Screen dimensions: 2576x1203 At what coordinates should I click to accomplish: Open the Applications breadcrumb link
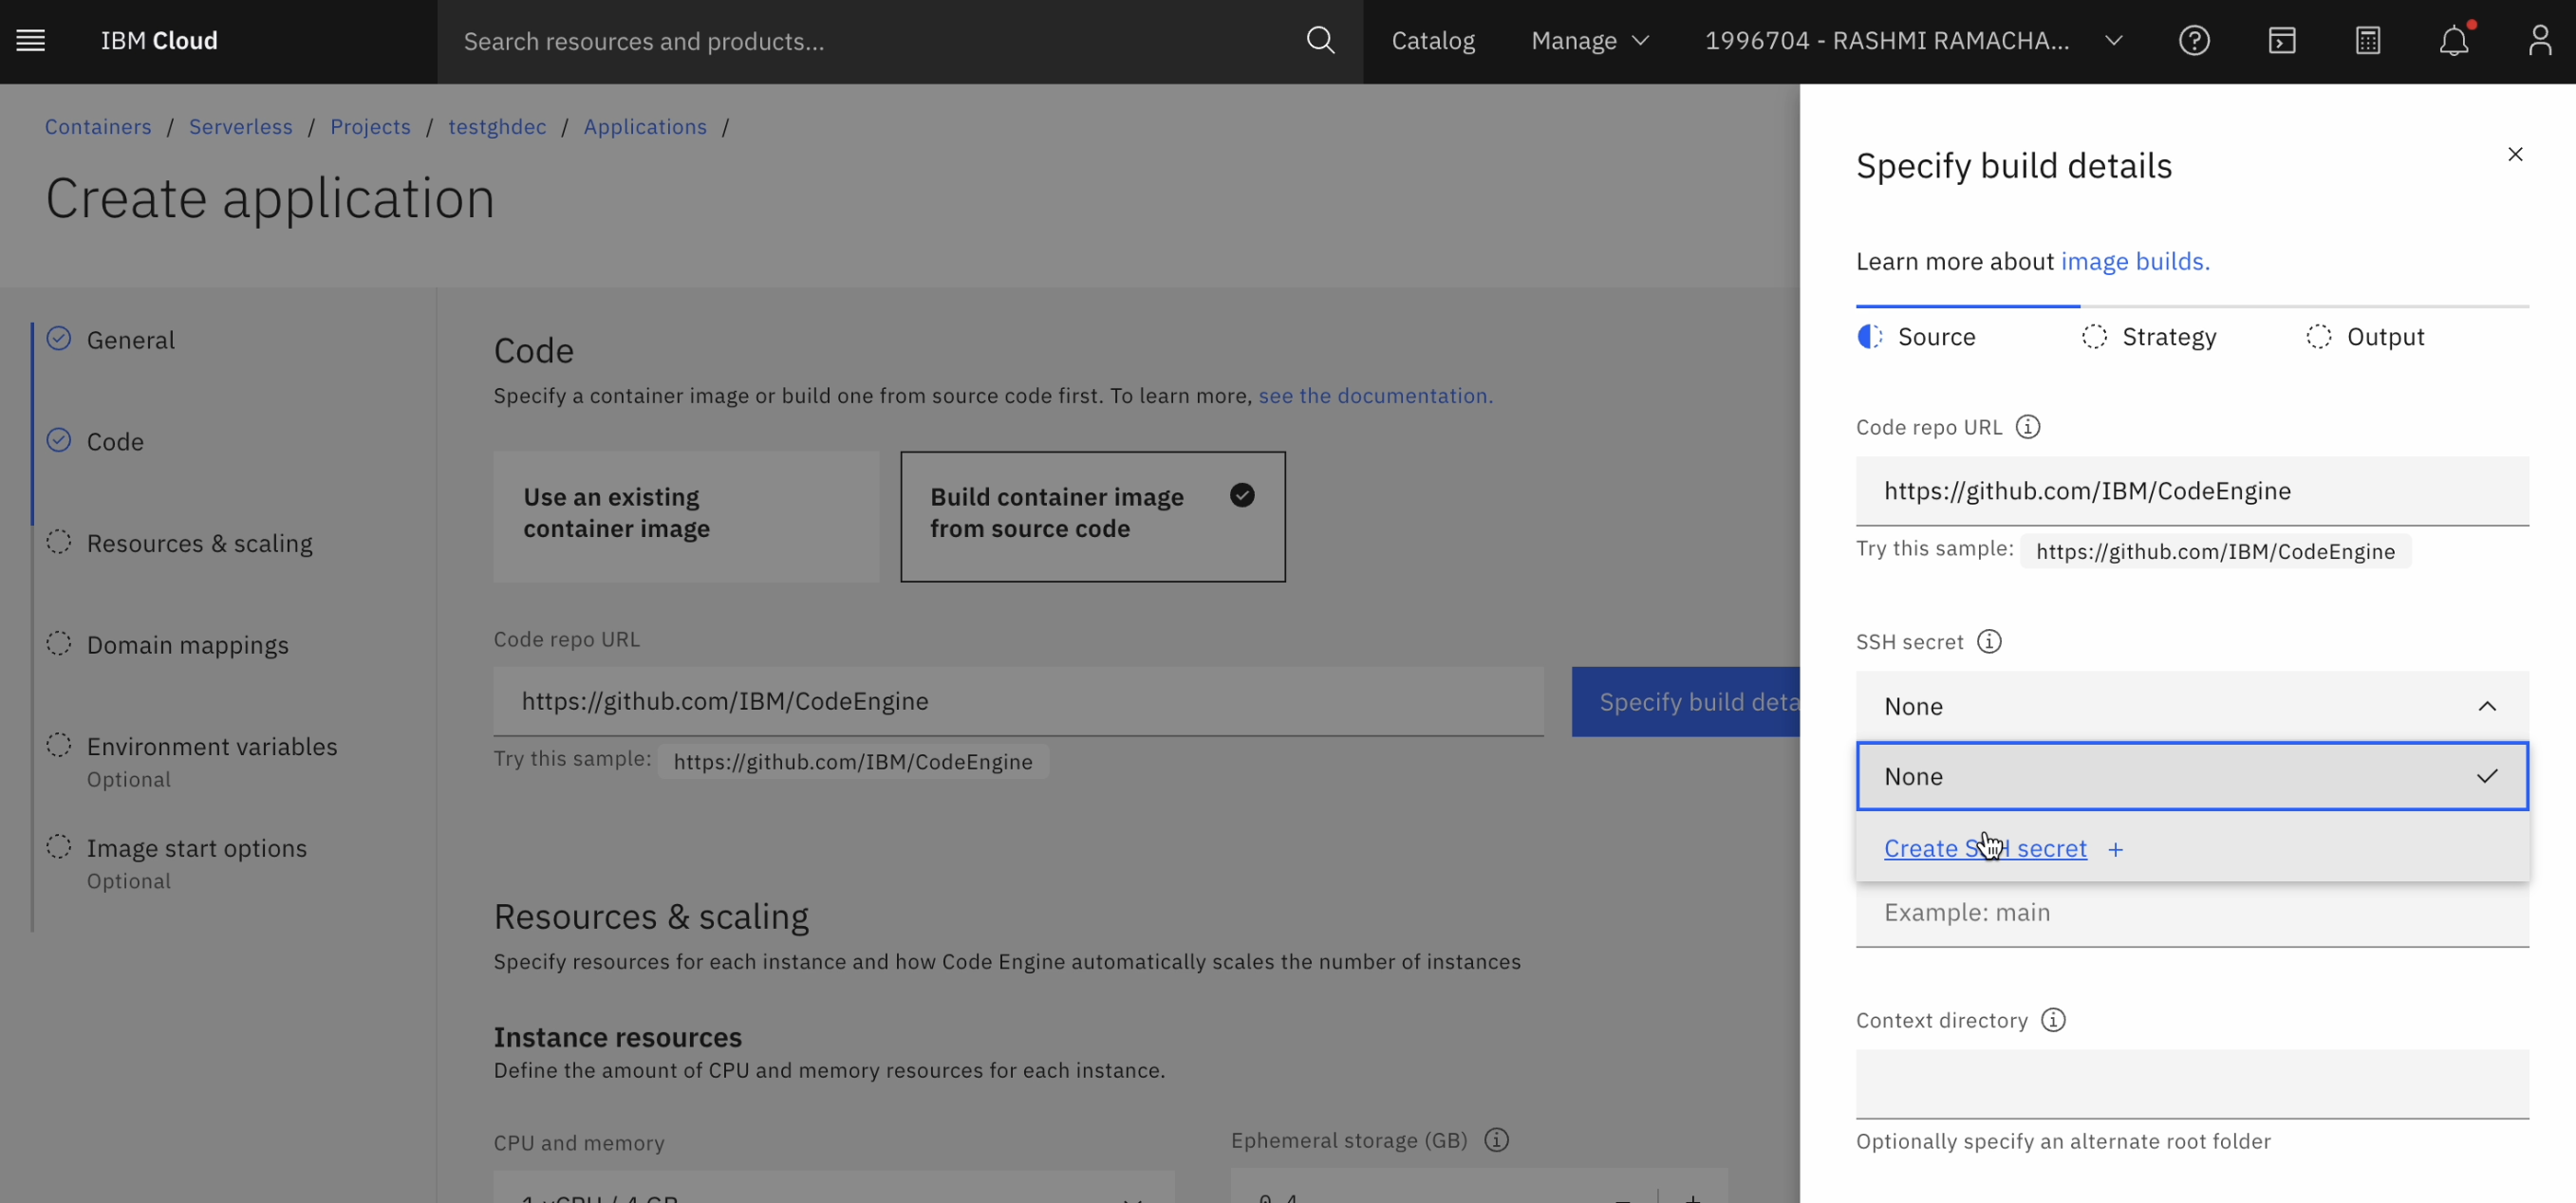click(645, 127)
